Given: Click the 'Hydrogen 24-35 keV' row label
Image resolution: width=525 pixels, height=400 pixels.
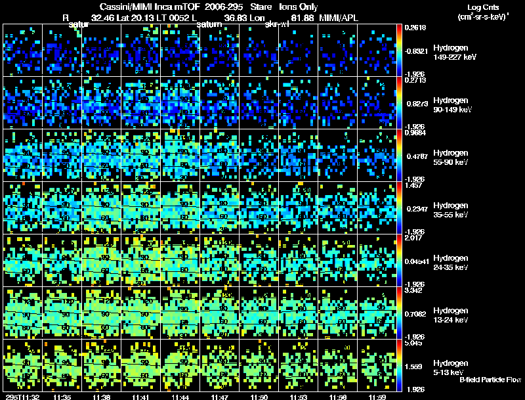Looking at the screenshot, I should (x=451, y=263).
